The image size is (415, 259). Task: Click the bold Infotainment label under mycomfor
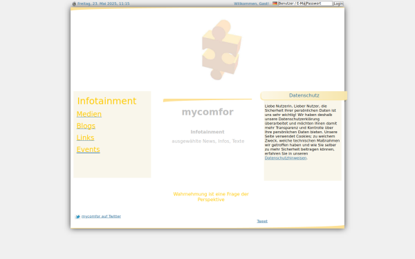coord(207,132)
